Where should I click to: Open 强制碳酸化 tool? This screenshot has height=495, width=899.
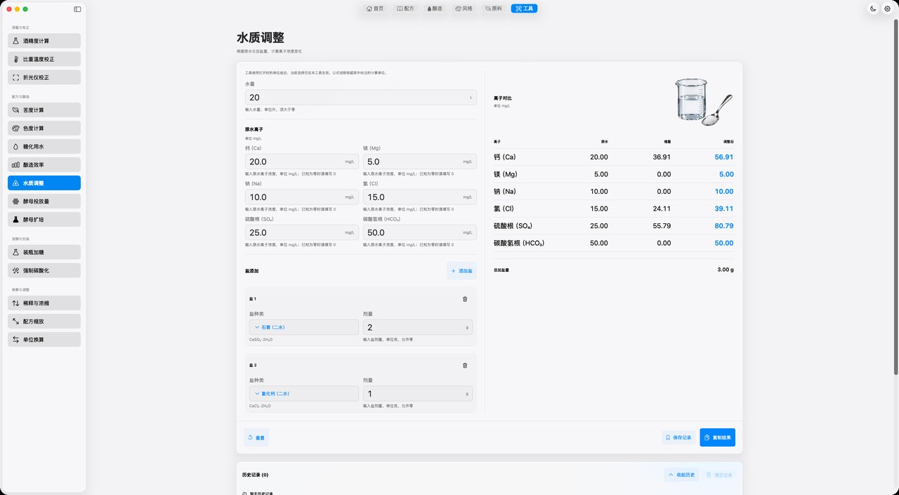tap(44, 270)
